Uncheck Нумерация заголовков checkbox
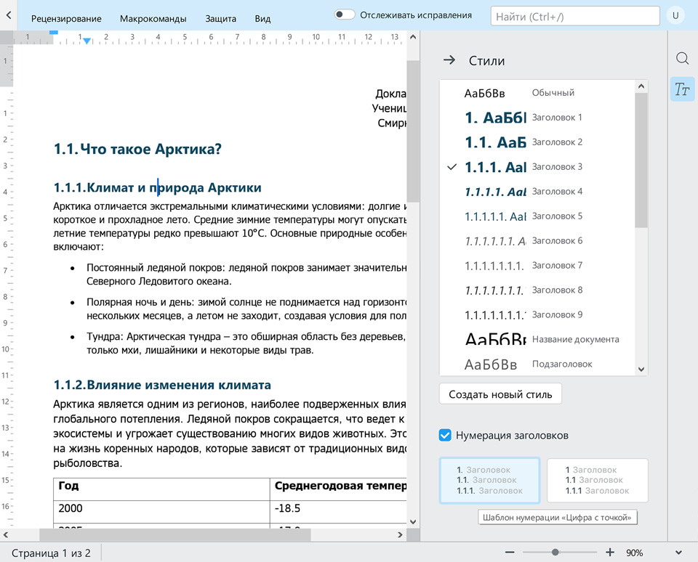This screenshot has width=698, height=562. pyautogui.click(x=446, y=436)
